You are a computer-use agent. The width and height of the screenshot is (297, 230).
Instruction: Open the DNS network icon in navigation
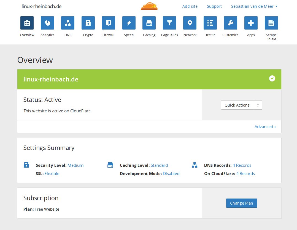(68, 23)
